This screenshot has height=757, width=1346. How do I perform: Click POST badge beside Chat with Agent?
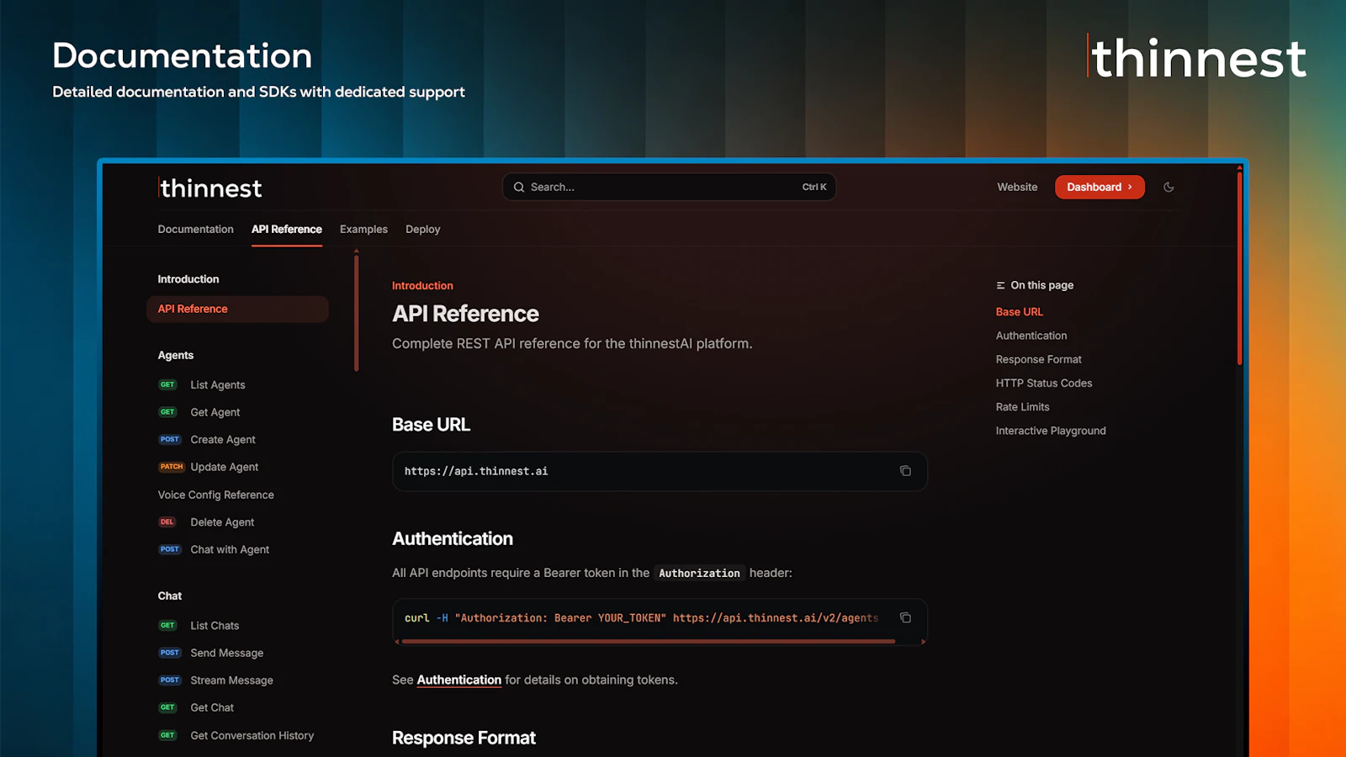[170, 549]
